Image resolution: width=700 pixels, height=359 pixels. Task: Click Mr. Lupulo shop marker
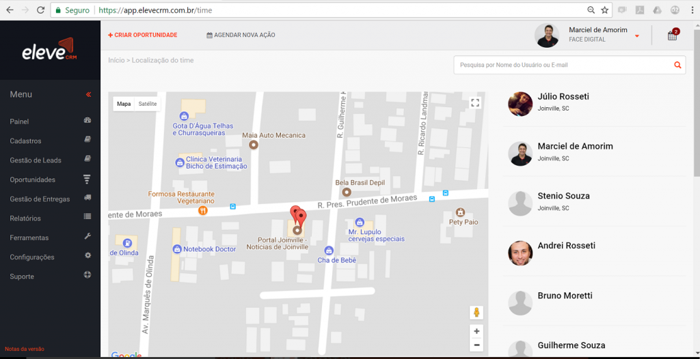coord(360,222)
